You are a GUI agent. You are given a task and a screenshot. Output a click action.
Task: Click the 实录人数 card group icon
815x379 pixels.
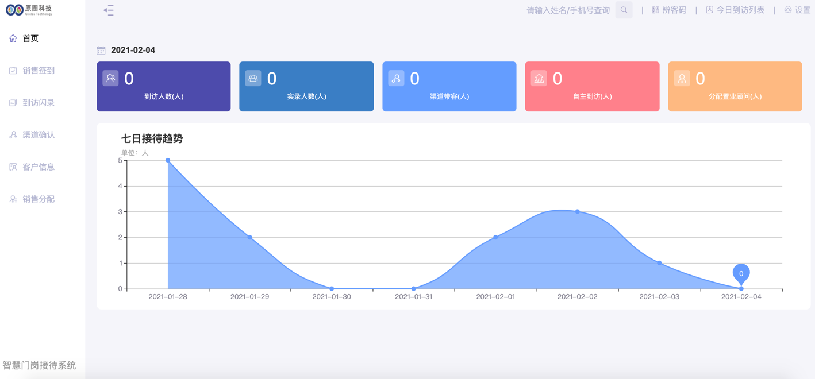[x=253, y=78]
